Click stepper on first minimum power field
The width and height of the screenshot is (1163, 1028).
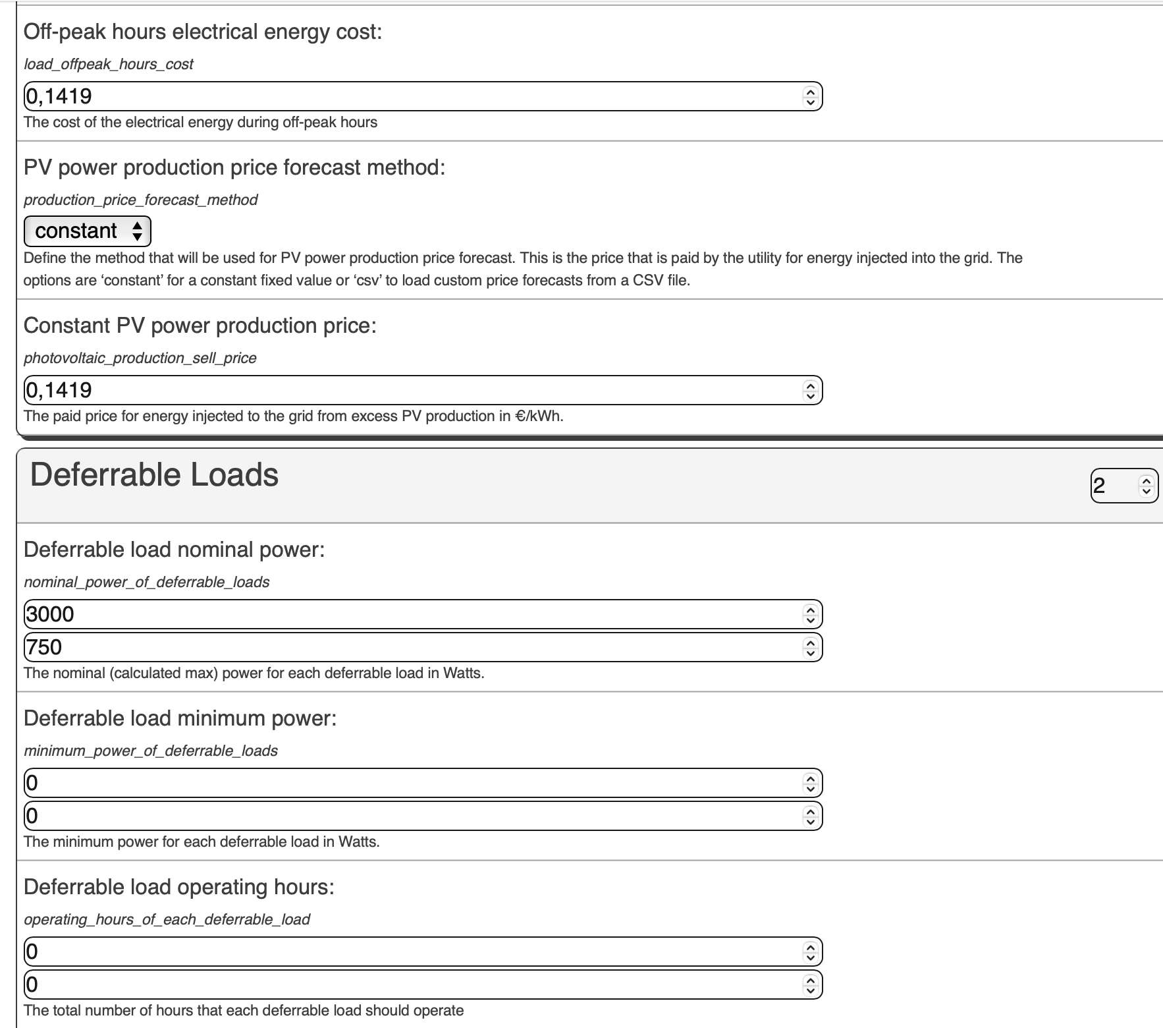point(810,783)
